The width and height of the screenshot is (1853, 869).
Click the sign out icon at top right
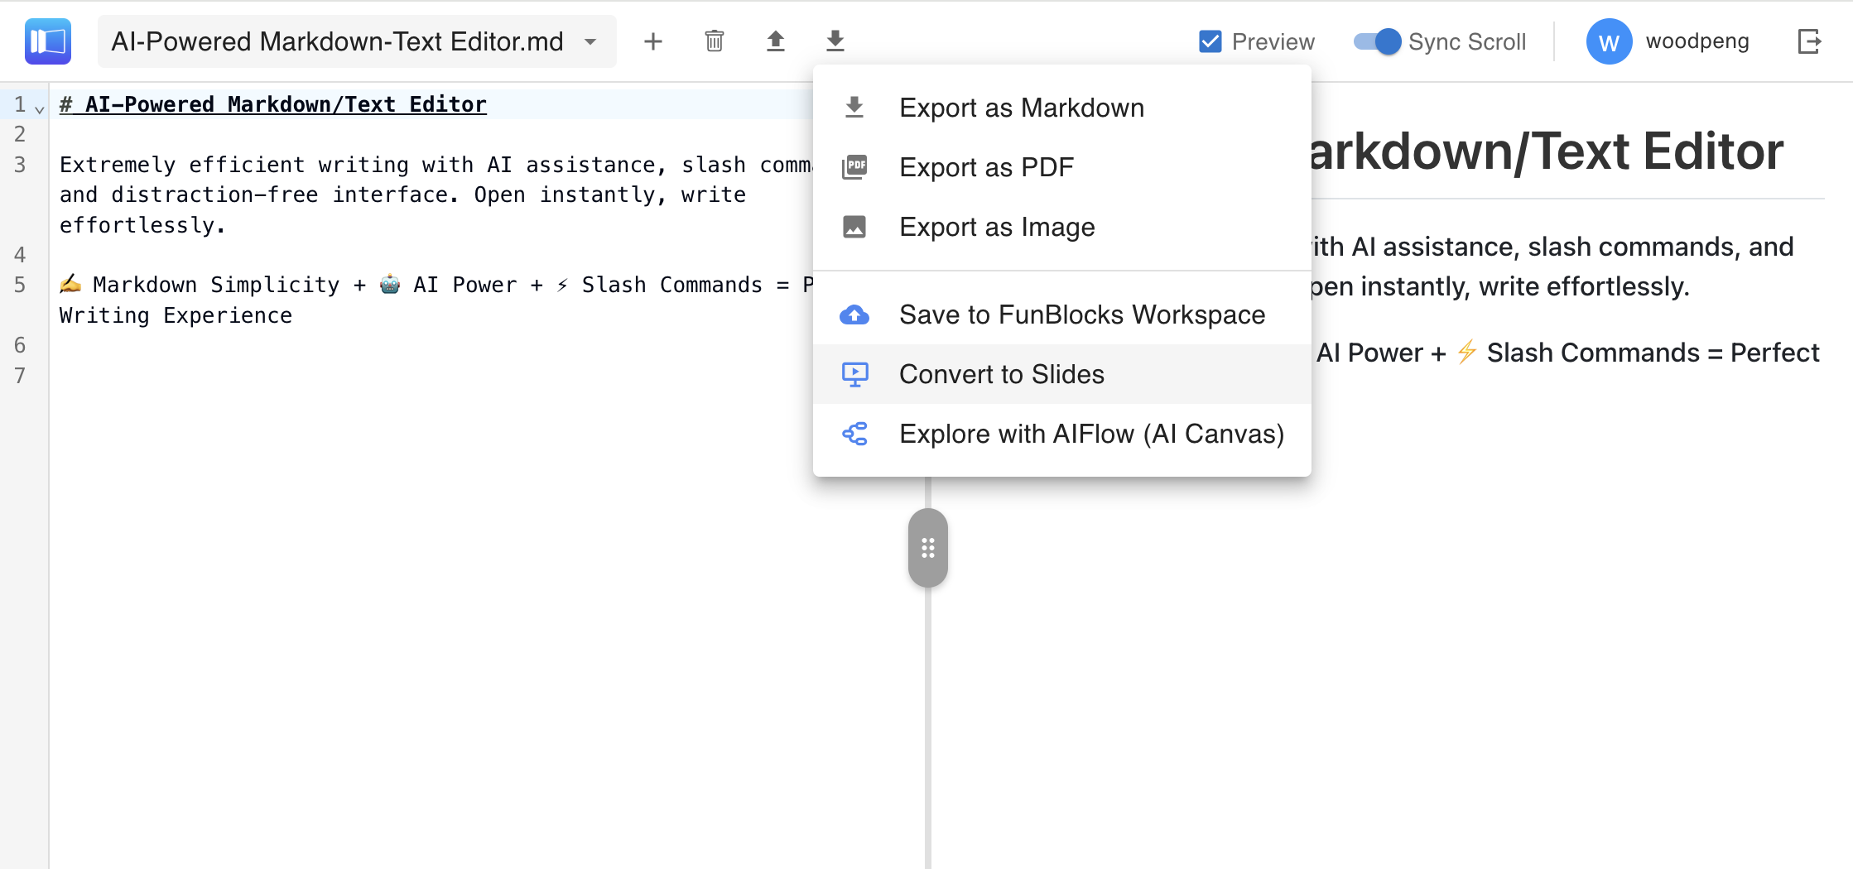click(x=1810, y=41)
